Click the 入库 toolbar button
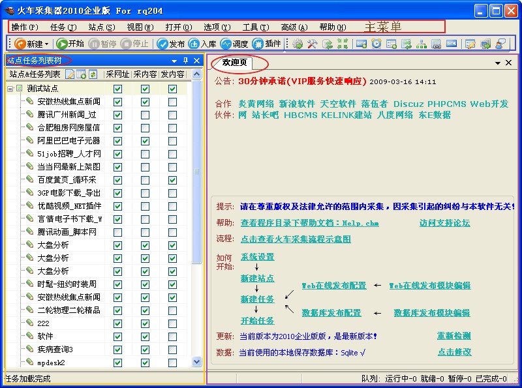Image resolution: width=522 pixels, height=388 pixels. click(202, 44)
